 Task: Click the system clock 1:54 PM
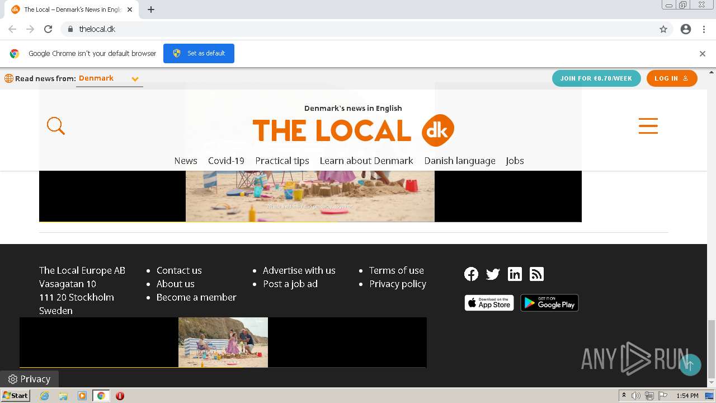pyautogui.click(x=687, y=396)
